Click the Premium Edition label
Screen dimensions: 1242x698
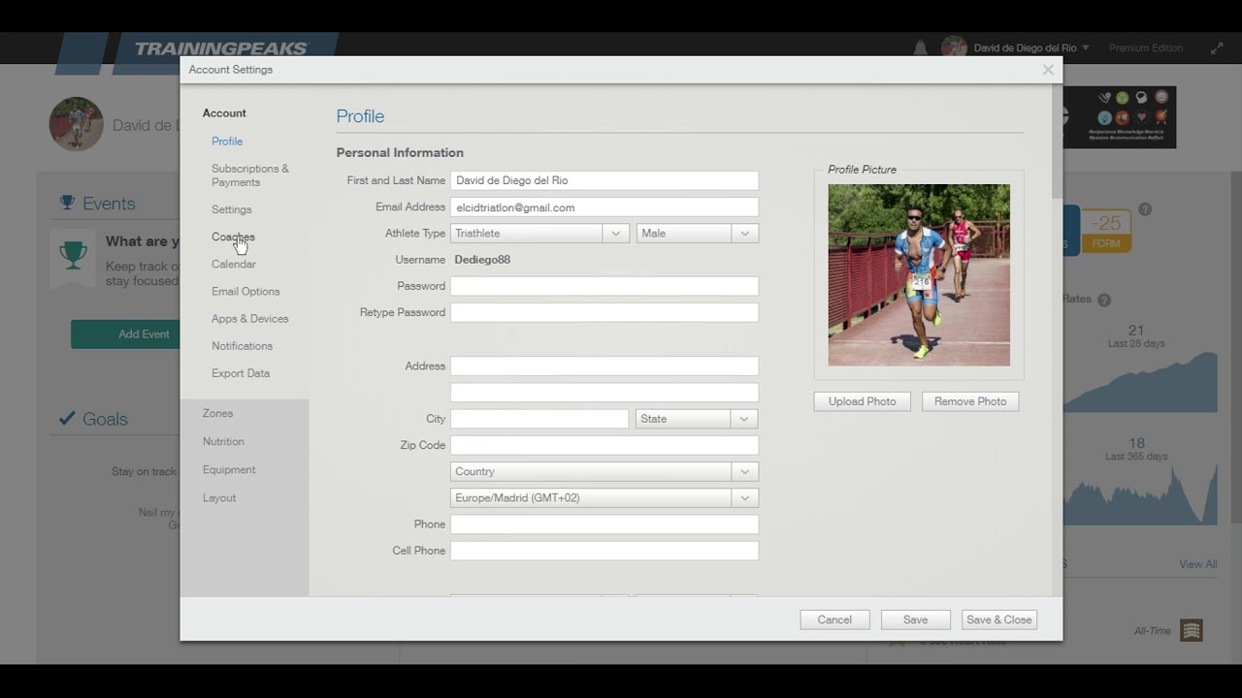tap(1146, 48)
